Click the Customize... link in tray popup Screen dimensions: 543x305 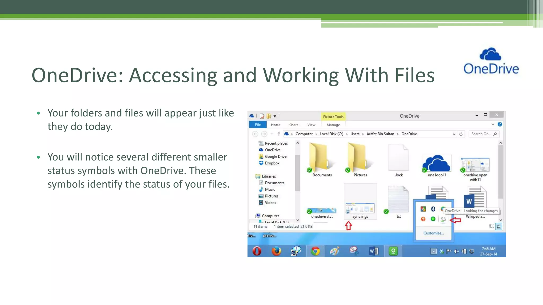(433, 233)
